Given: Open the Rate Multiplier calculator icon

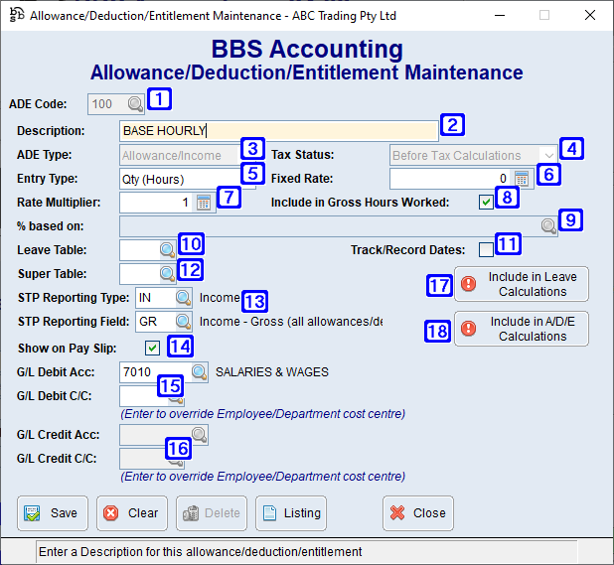Looking at the screenshot, I should click(204, 203).
